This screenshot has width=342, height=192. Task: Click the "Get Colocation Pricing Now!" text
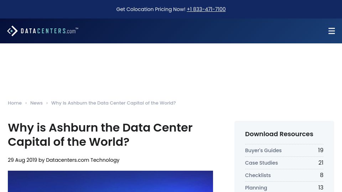coord(151,9)
